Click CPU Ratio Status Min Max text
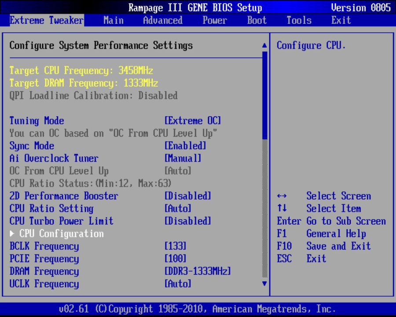Screen dimensions: 396x317 (90, 183)
